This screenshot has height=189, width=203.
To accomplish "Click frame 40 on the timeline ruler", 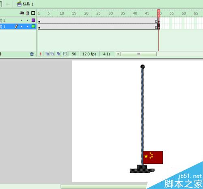I will click(x=135, y=13).
